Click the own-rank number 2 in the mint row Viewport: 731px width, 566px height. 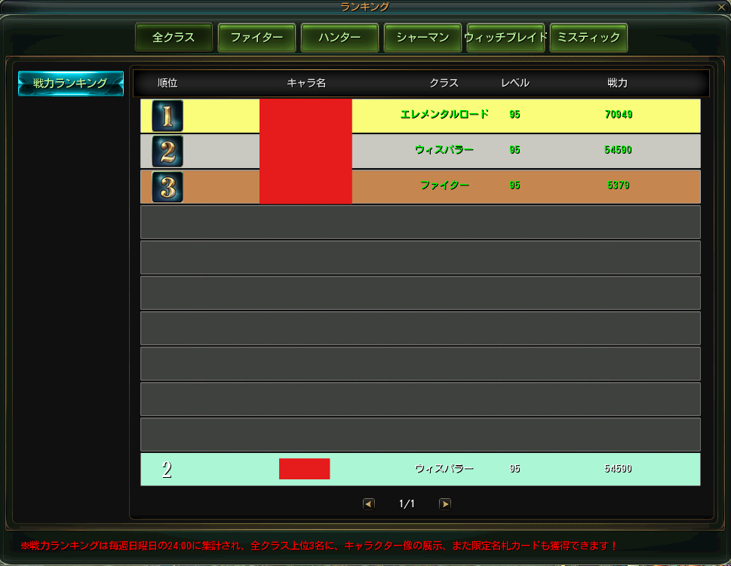(x=167, y=469)
